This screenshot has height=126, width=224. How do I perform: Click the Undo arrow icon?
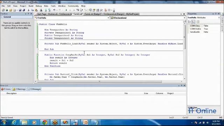coord(54,10)
